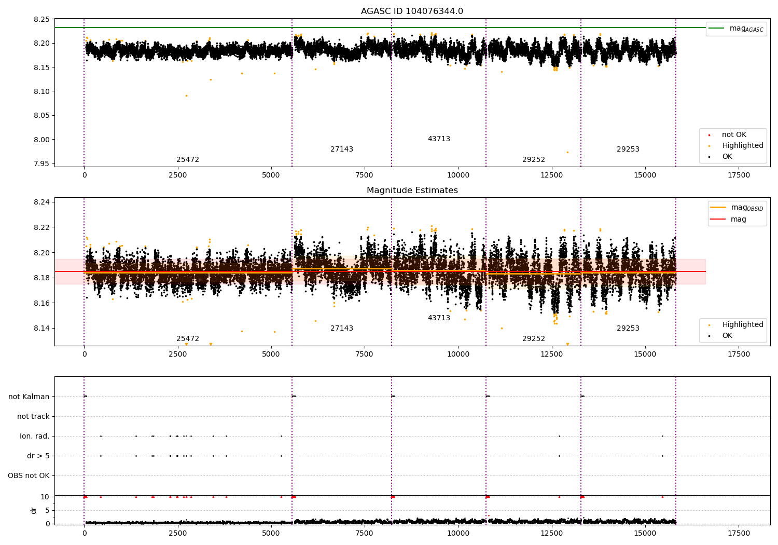Click the 7.95 y-axis tick in top plot
778x545 pixels.
coord(41,164)
